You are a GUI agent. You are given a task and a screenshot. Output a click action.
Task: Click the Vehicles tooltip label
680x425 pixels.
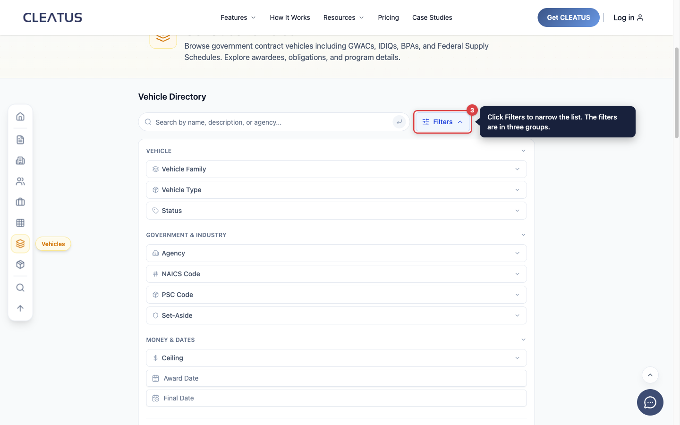click(x=53, y=244)
